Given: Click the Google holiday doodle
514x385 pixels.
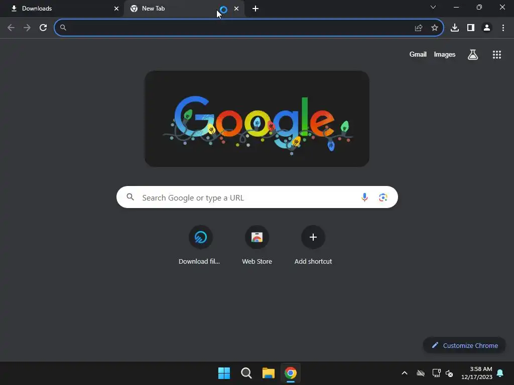Looking at the screenshot, I should pos(257,118).
